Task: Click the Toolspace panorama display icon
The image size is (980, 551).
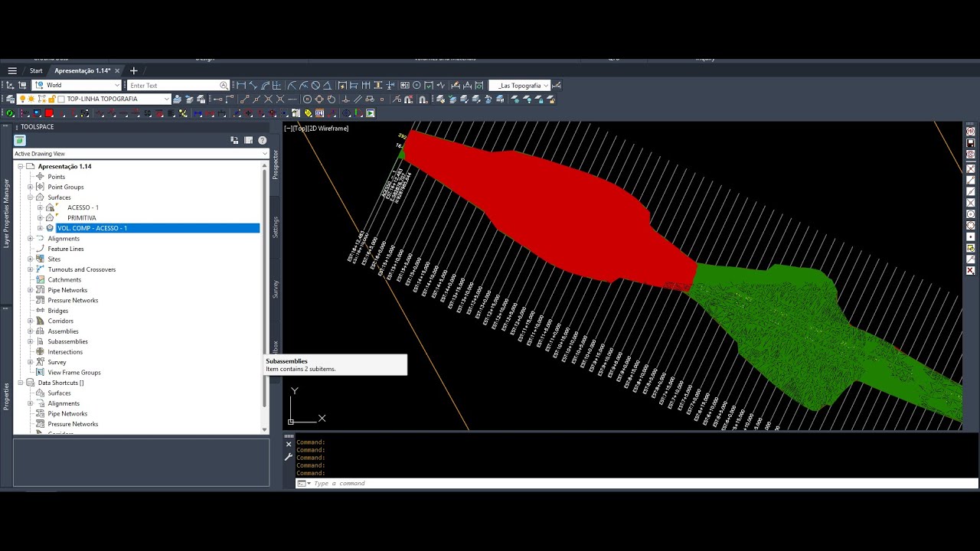Action: [x=248, y=140]
